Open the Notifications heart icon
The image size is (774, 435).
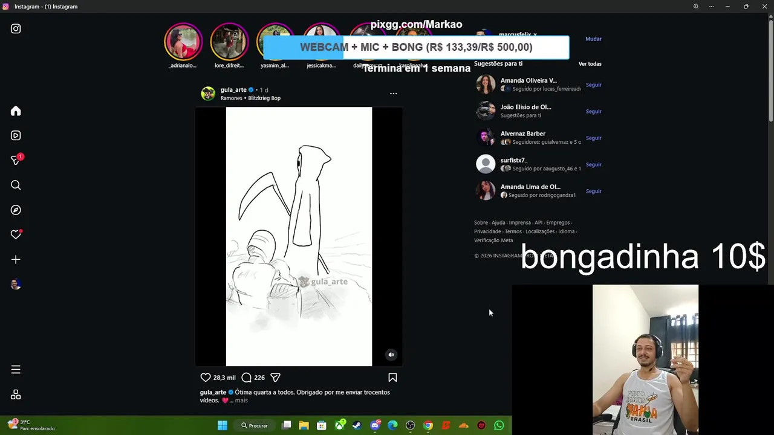16,234
